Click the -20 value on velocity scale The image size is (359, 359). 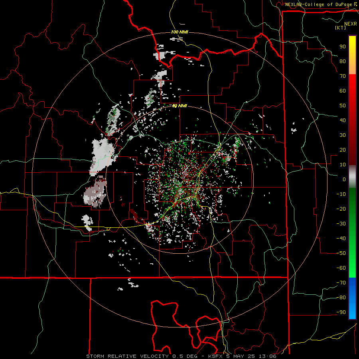pyautogui.click(x=341, y=209)
